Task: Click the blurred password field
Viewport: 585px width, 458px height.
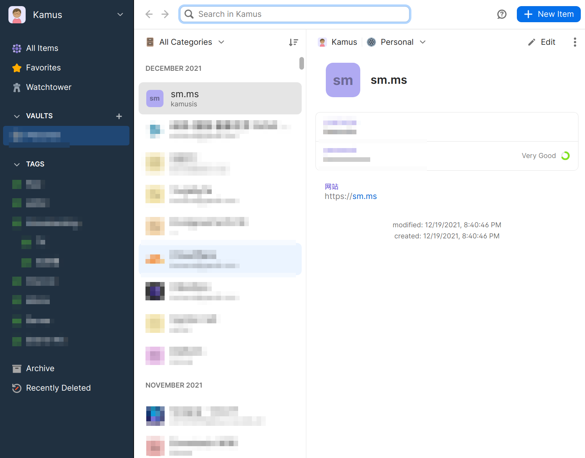Action: (447, 156)
